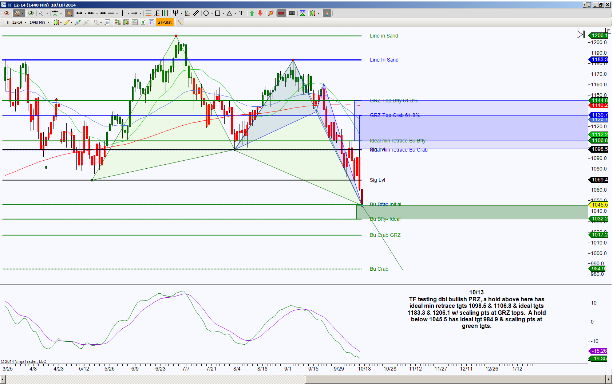The width and height of the screenshot is (613, 384).
Task: Select the Gann fan angle tool
Action: [187, 13]
